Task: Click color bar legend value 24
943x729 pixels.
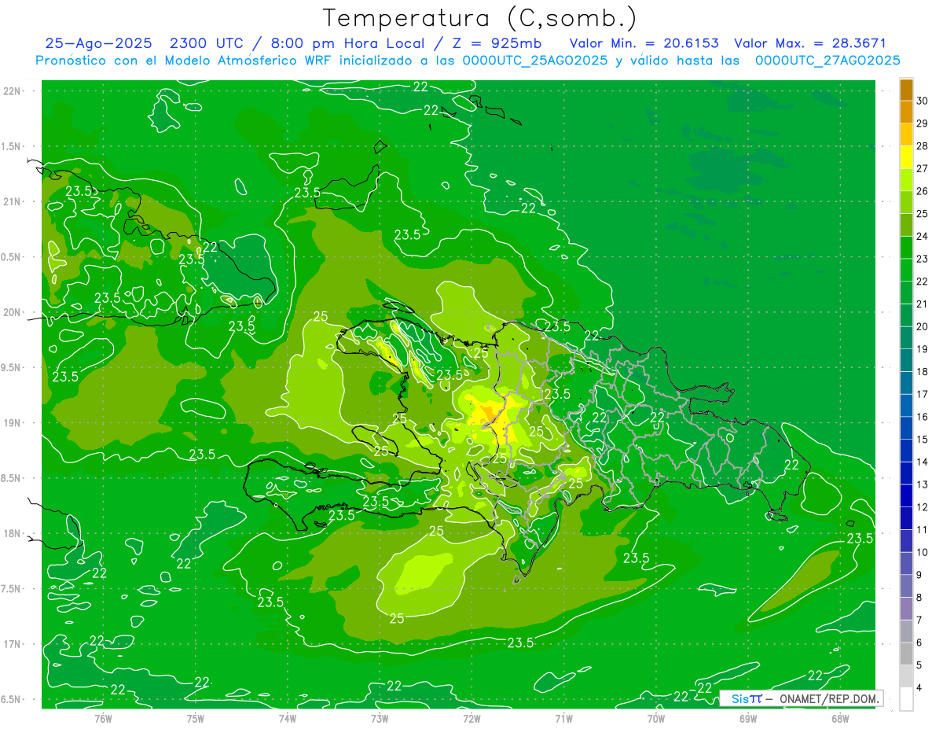Action: 923,237
